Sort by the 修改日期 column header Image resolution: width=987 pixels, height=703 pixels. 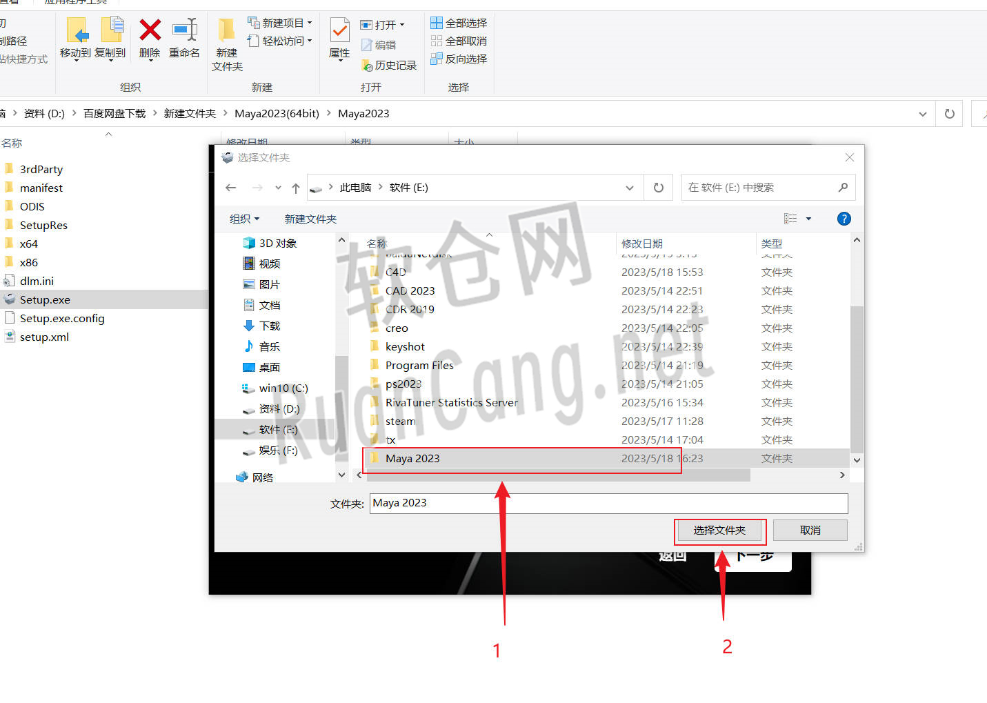[x=641, y=243]
